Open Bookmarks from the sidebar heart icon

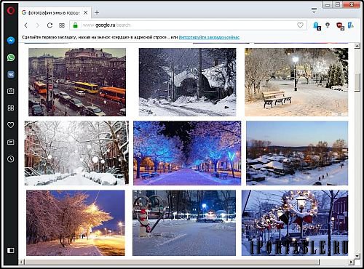11,125
